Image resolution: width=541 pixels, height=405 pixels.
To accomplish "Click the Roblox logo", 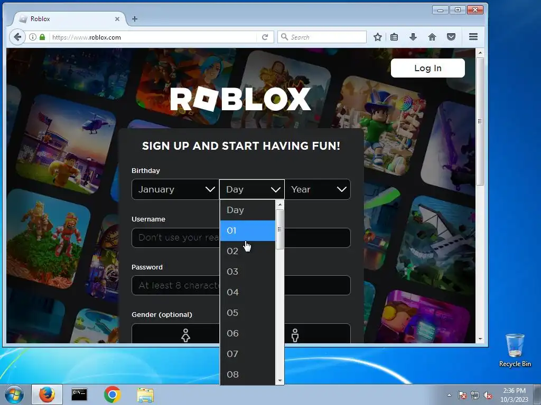I will 240,99.
